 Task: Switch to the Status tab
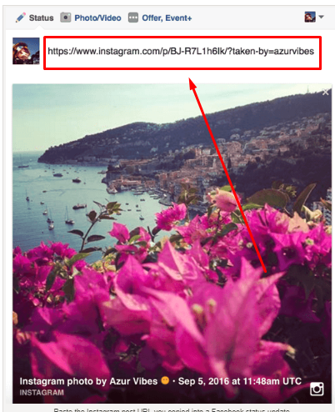click(x=41, y=18)
